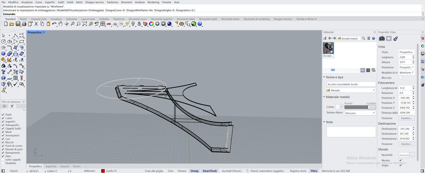425x173 pixels.
Task: Collapse the Materiale metallo section
Action: 324,97
